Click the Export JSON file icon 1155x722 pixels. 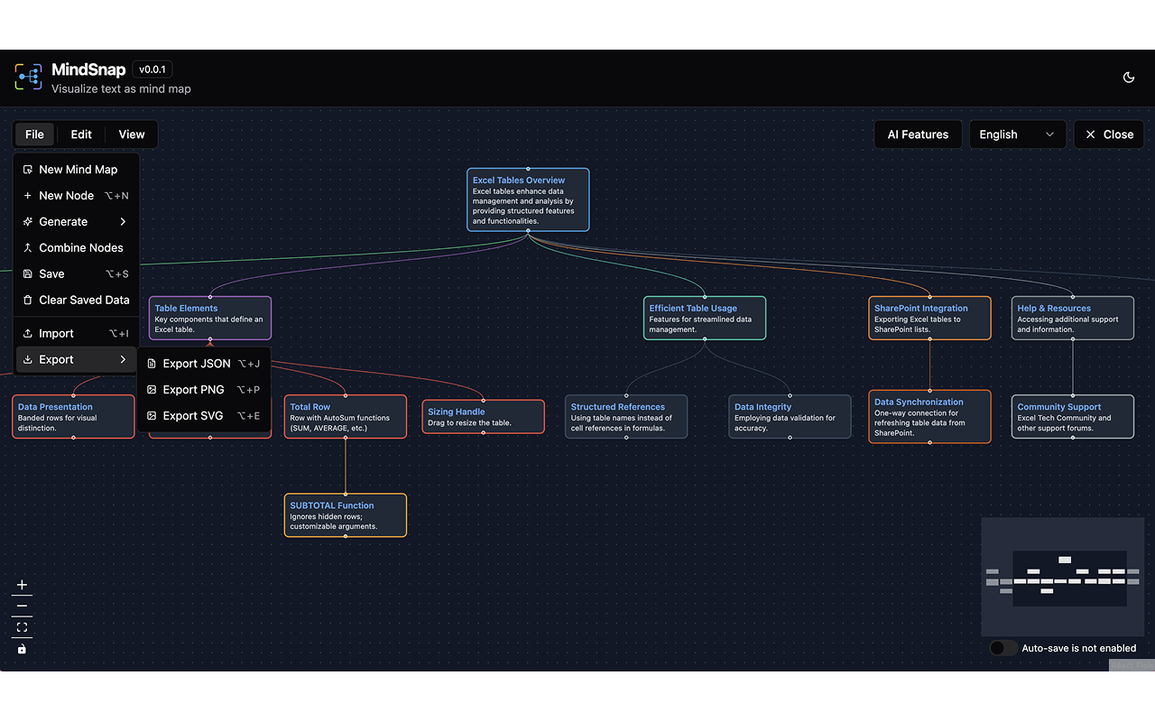pos(152,363)
